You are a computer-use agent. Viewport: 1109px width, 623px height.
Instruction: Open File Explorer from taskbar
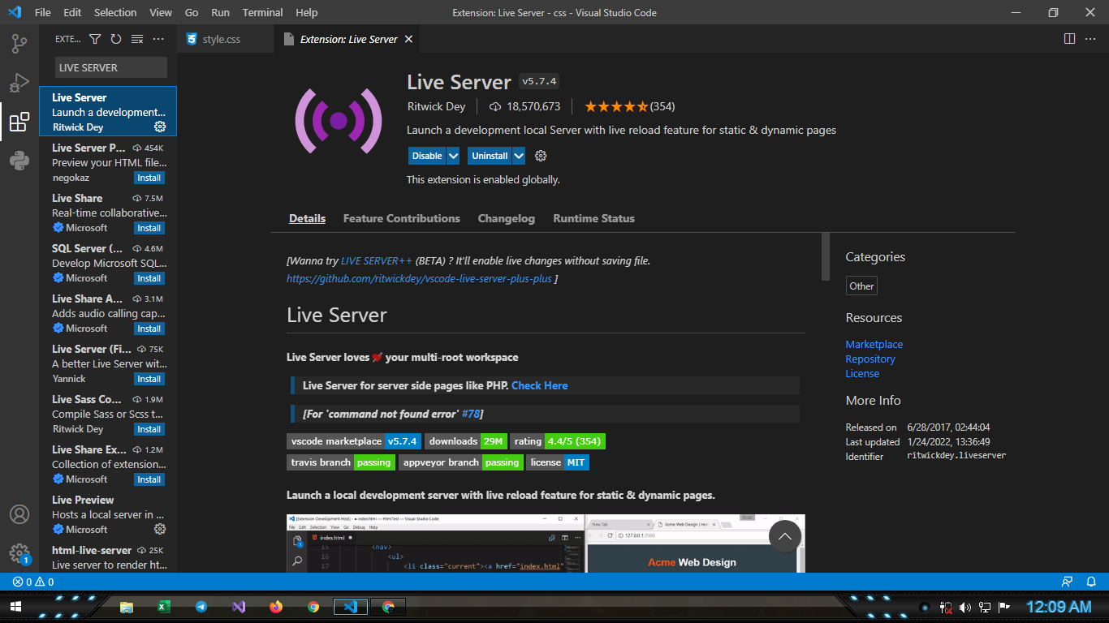(126, 607)
